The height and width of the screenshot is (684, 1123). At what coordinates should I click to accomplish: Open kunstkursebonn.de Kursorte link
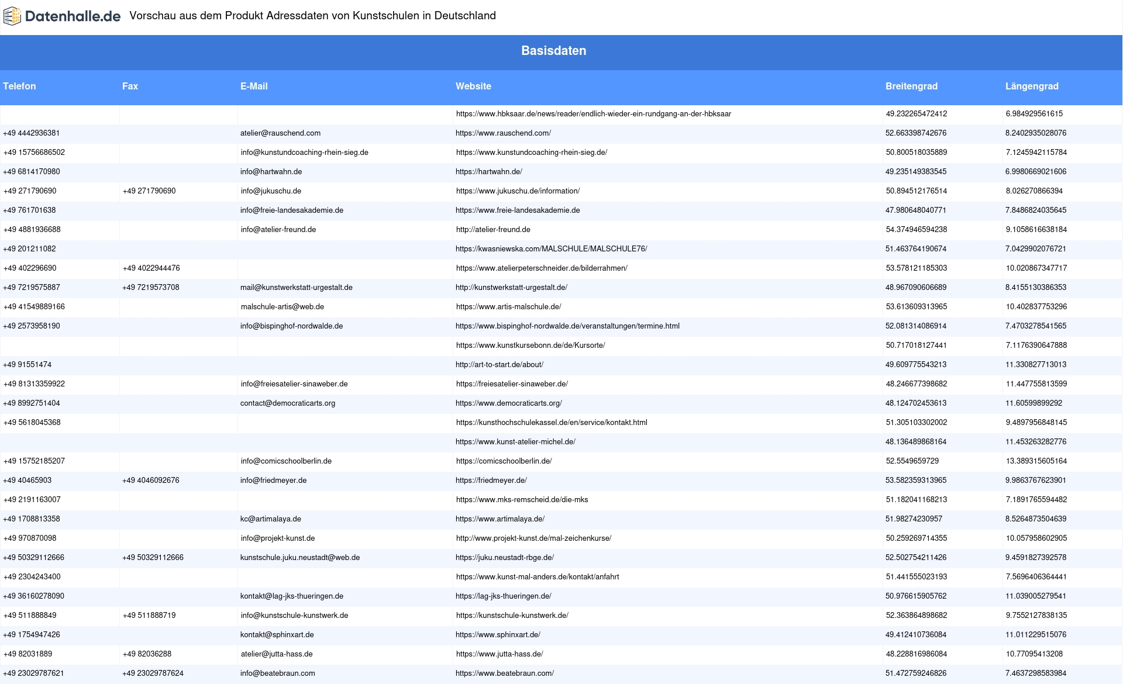(x=531, y=346)
